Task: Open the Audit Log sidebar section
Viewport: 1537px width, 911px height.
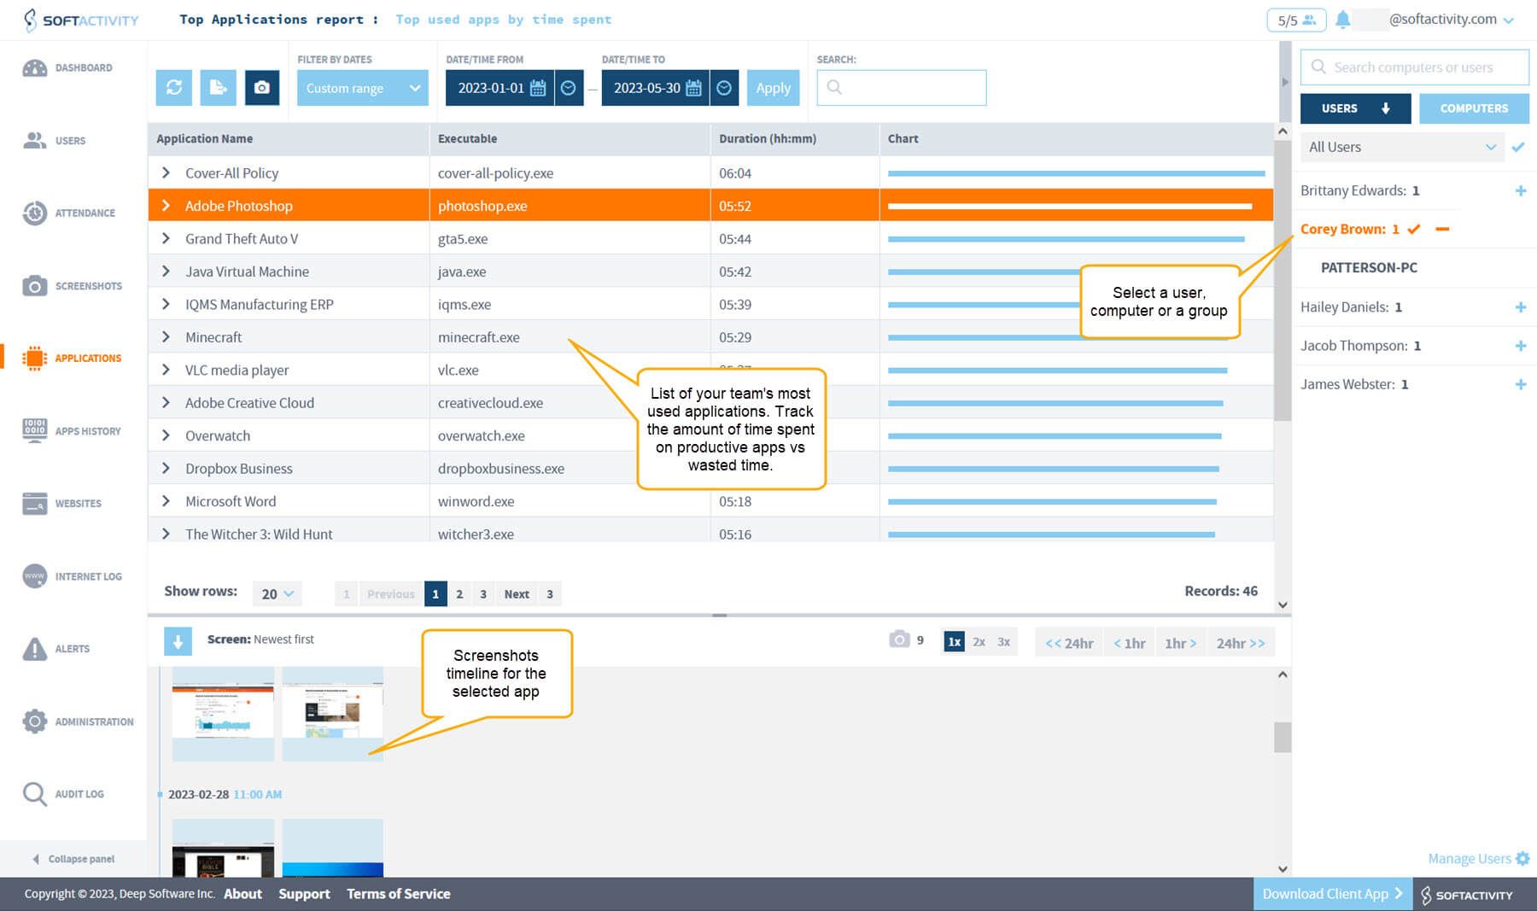Action: pos(62,794)
